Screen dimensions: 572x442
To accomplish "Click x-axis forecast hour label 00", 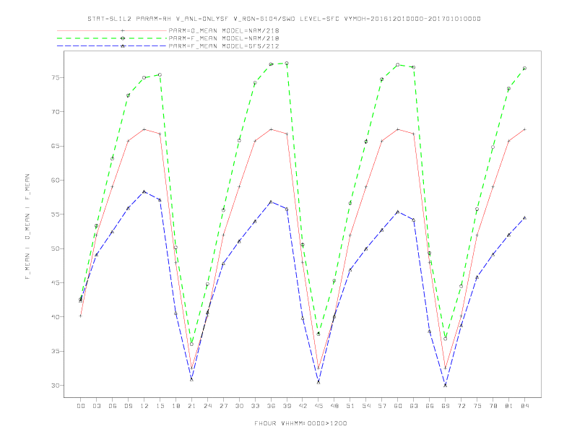I will (81, 406).
